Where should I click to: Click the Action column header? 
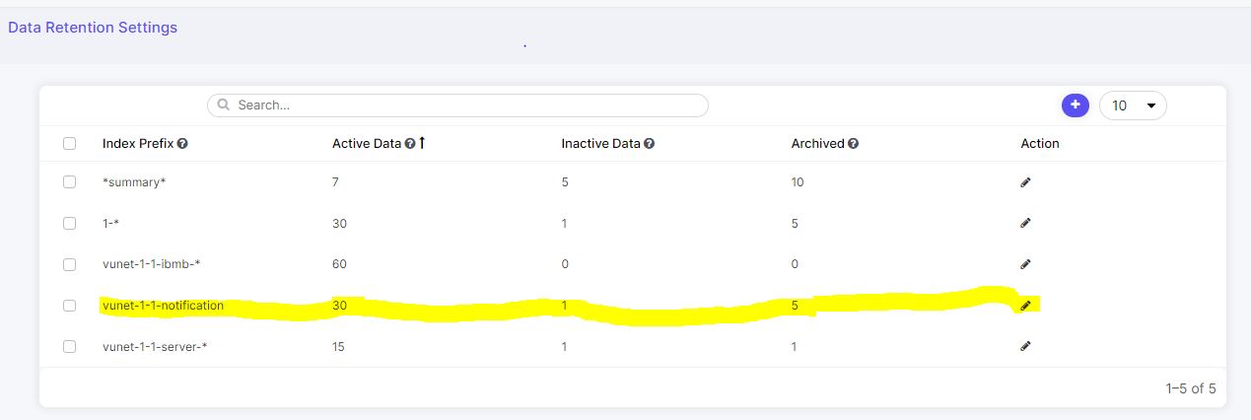pyautogui.click(x=1040, y=144)
